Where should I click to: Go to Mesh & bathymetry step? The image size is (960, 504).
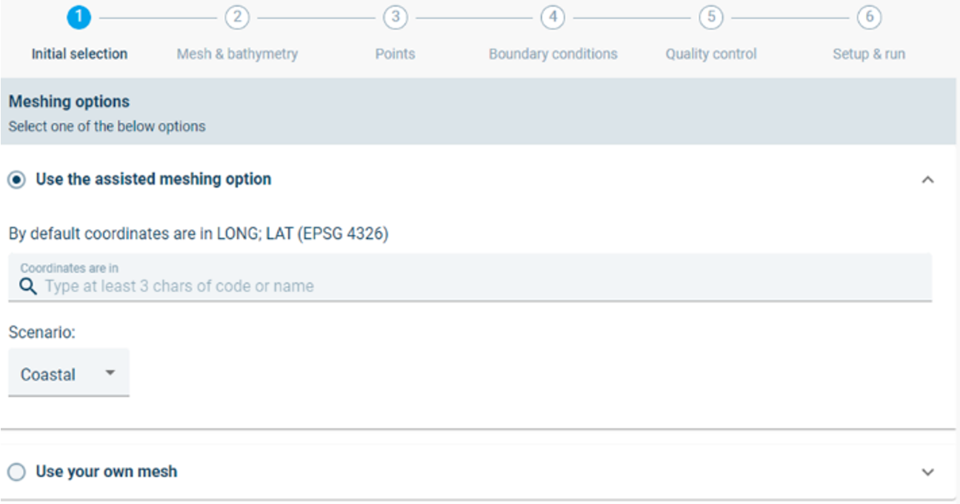[x=237, y=54]
